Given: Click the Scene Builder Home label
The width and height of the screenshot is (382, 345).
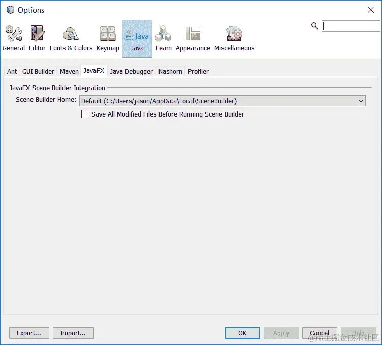Looking at the screenshot, I should tap(46, 100).
